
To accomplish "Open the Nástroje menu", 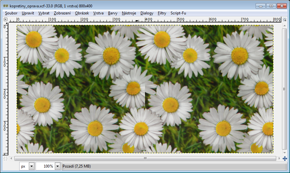I will coord(129,13).
